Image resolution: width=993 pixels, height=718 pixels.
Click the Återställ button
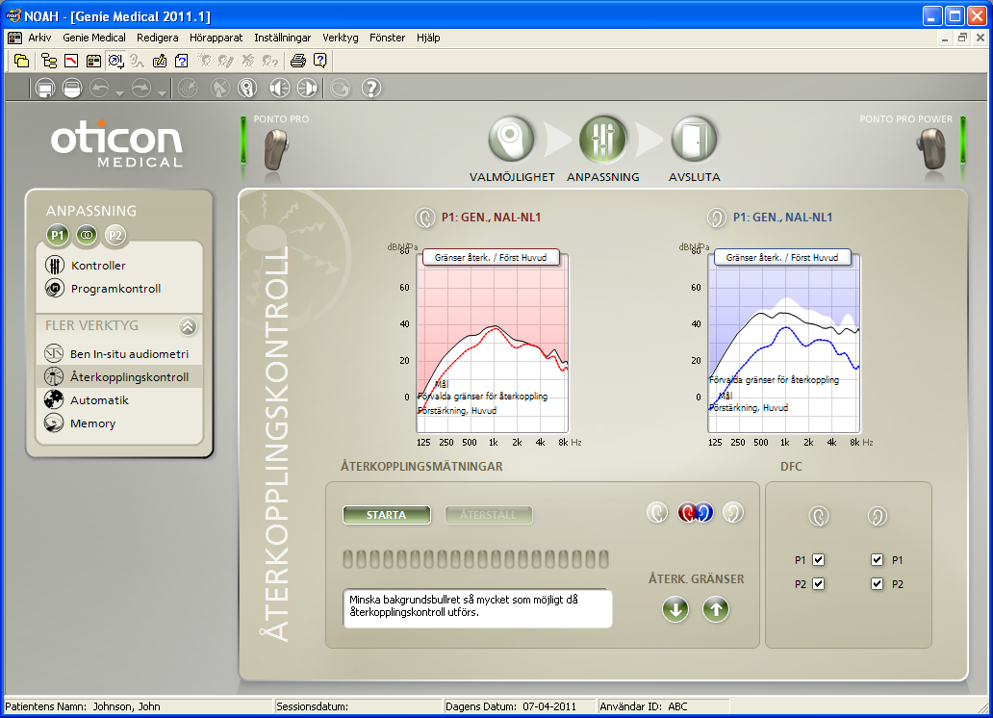[x=488, y=515]
